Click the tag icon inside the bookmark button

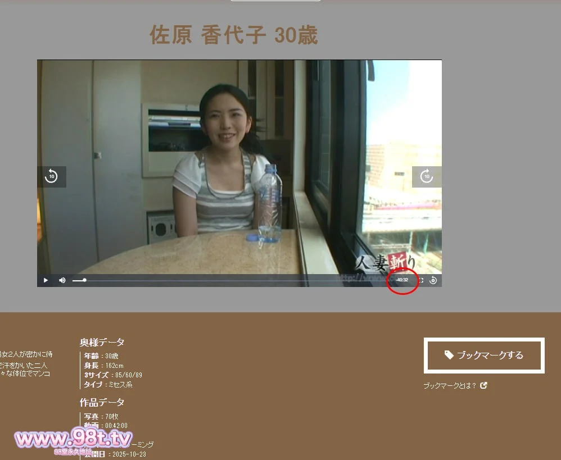tap(449, 355)
